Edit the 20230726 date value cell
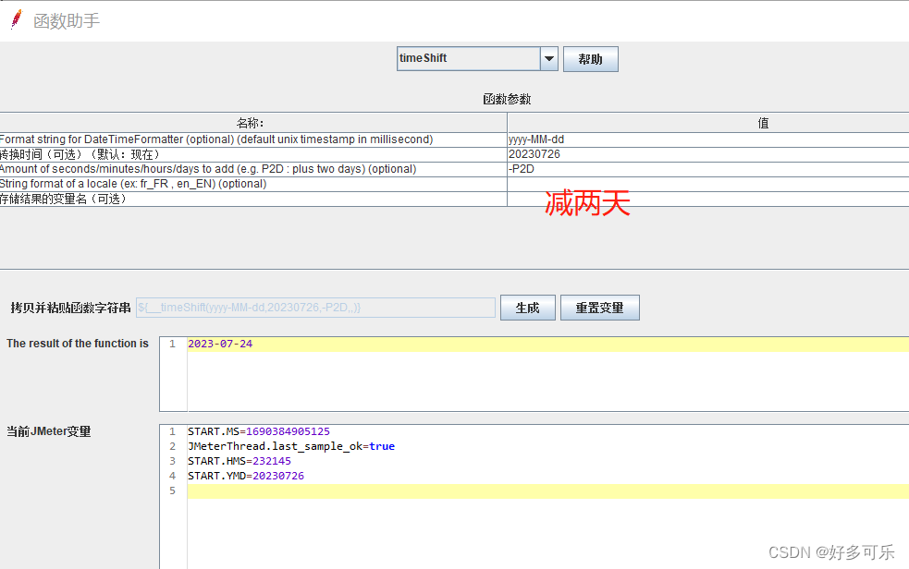Screen dimensions: 909x569 (x=707, y=154)
